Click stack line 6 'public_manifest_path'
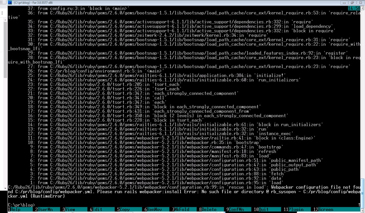 pyautogui.click(x=177, y=160)
